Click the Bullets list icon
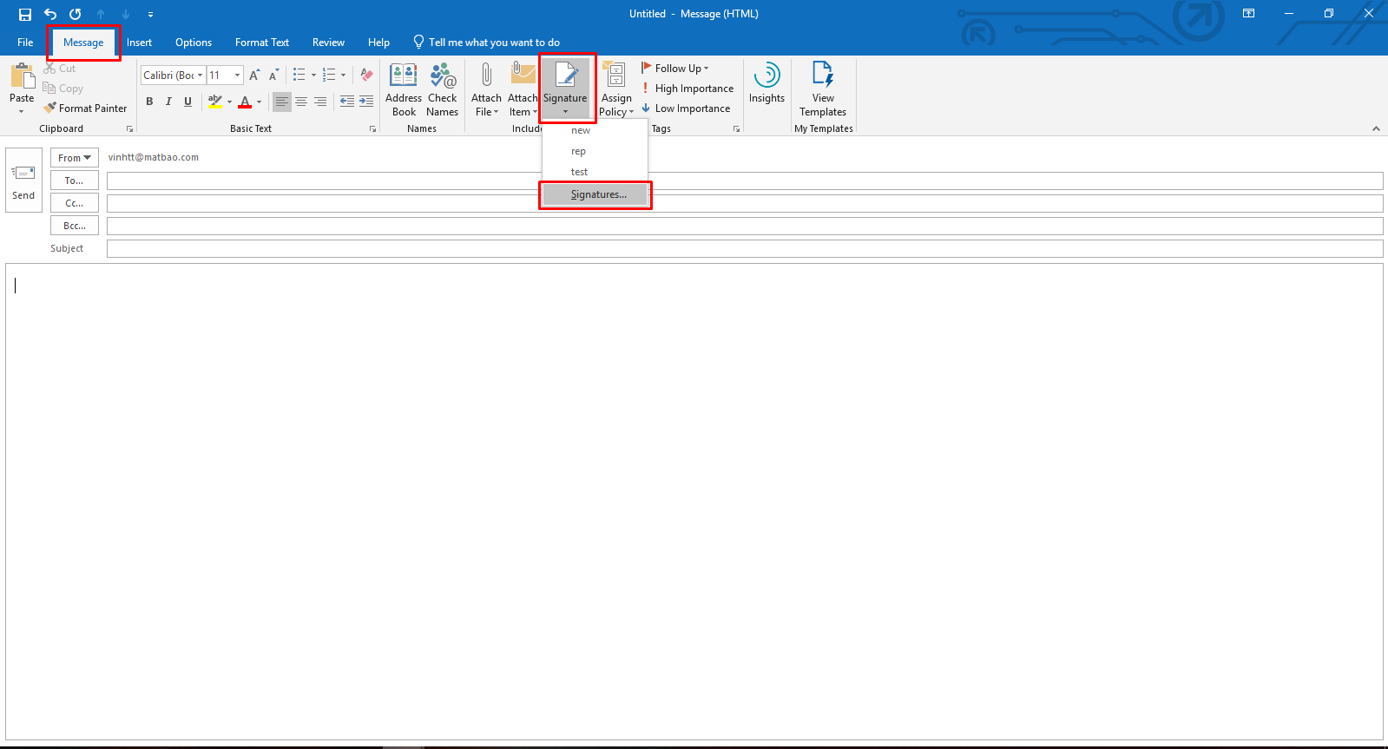Screen dimensions: 1388x749 pyautogui.click(x=299, y=76)
